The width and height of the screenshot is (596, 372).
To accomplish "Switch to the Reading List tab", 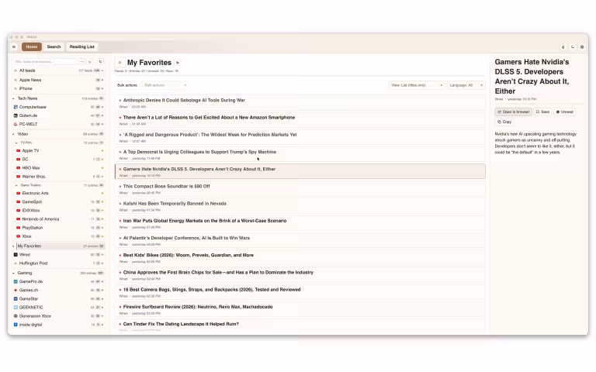I will tap(81, 46).
